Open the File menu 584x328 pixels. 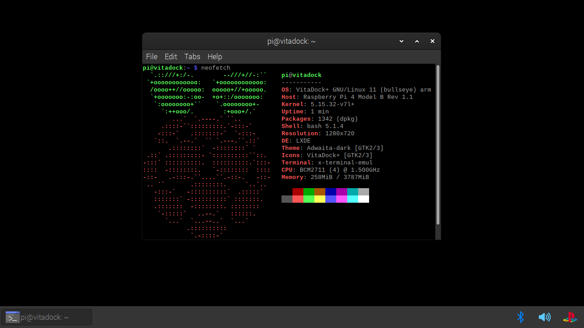point(151,56)
